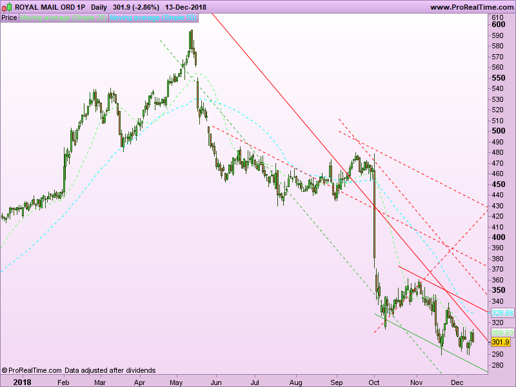Open the Moving average (Simple 50) indicator label
516x387 pixels.
coord(153,17)
